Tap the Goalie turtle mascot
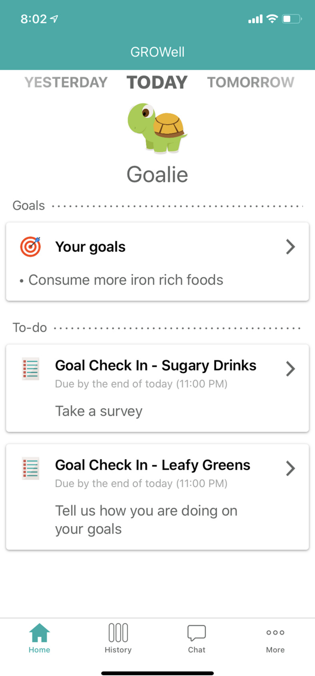This screenshot has width=315, height=676. pos(157,128)
